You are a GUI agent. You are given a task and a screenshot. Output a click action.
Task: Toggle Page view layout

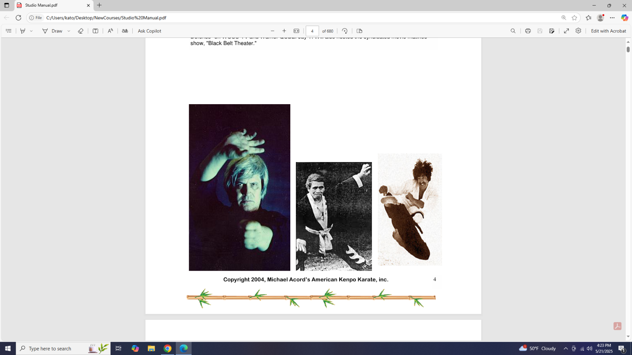click(359, 31)
